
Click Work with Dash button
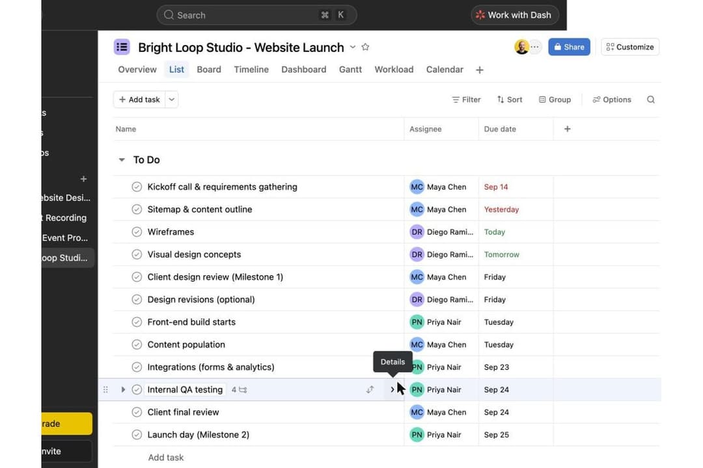pos(514,15)
